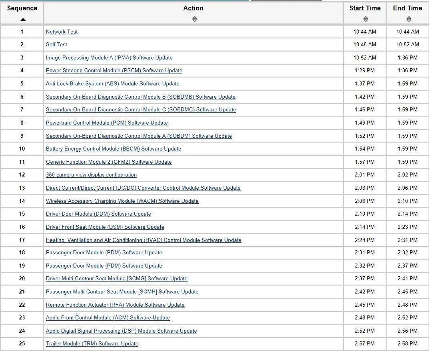Viewport: 429px width, 351px height.
Task: Open Wireless Accessory Charging Module update
Action: coord(122,201)
